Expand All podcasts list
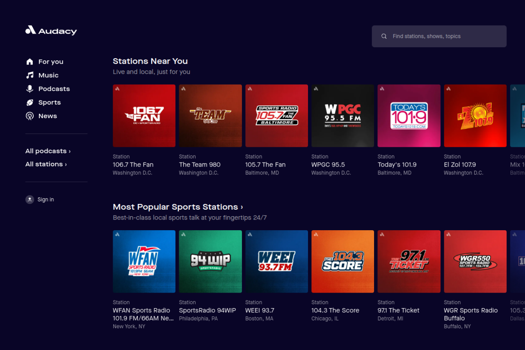The image size is (525, 350). pyautogui.click(x=48, y=151)
